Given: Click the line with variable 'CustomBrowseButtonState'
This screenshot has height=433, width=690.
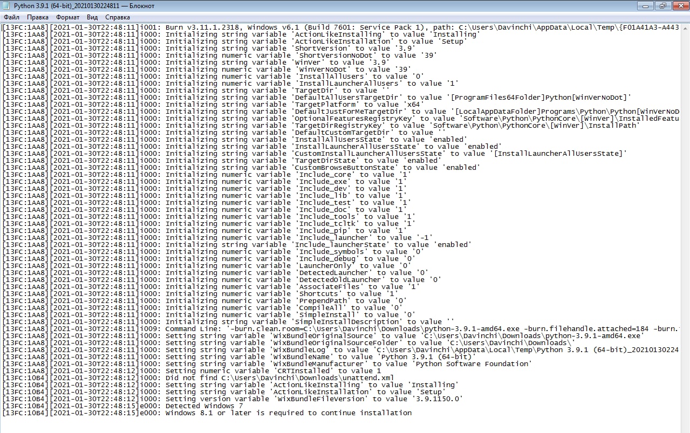Looking at the screenshot, I should [x=241, y=167].
